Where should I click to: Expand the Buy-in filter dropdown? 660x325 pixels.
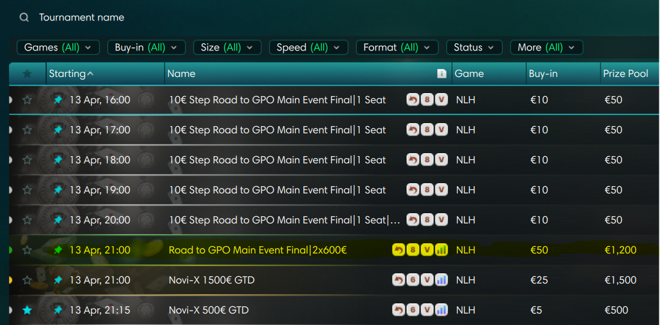[146, 47]
